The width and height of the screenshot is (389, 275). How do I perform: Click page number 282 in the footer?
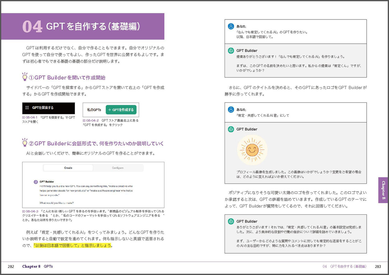(x=11, y=267)
